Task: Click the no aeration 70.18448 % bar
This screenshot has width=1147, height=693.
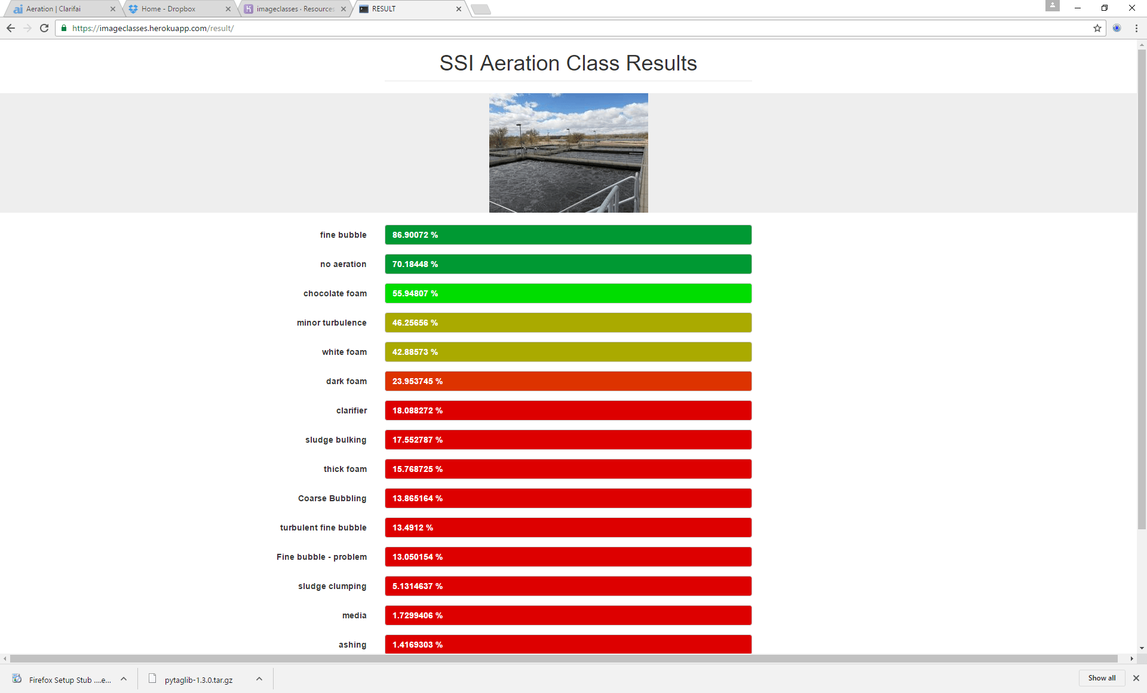Action: [568, 264]
